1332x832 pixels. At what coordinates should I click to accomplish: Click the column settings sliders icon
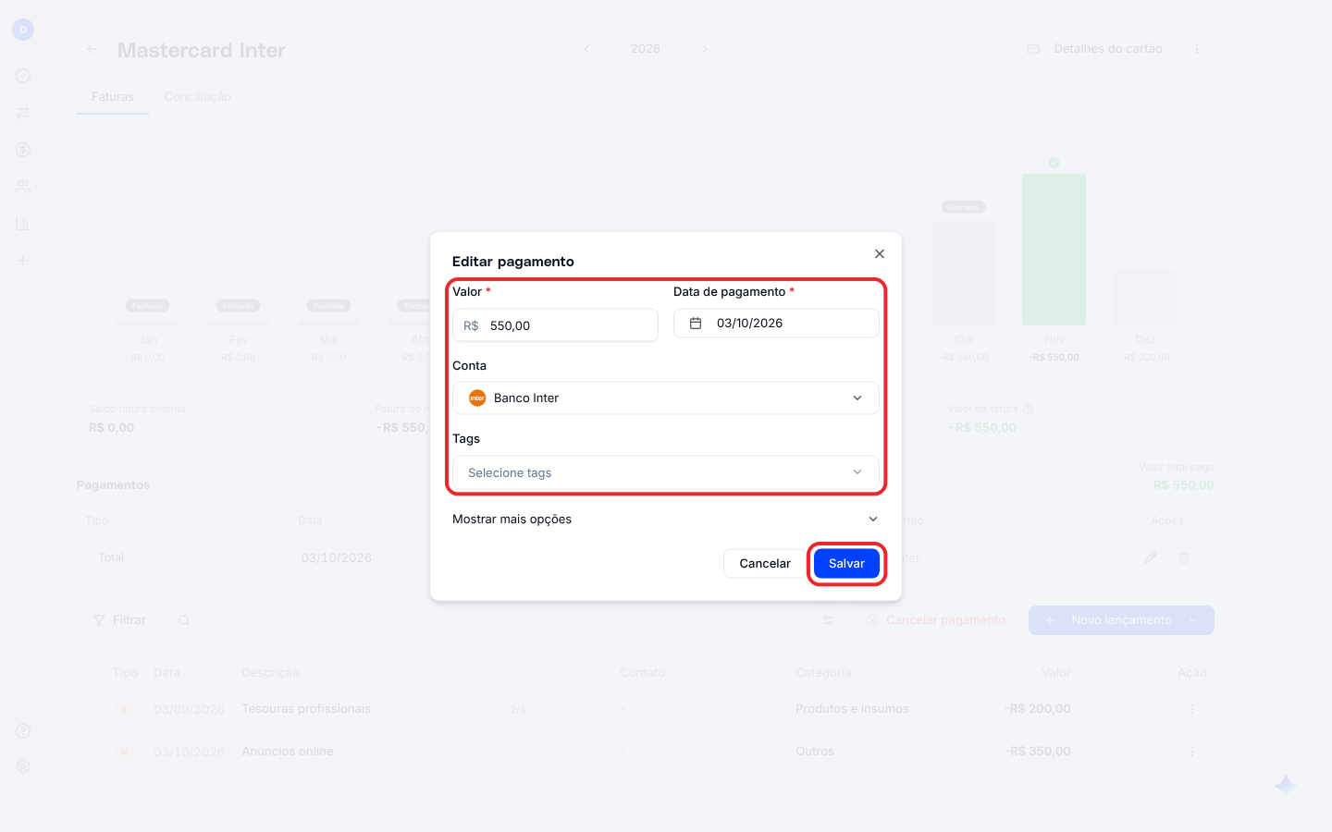pos(828,620)
